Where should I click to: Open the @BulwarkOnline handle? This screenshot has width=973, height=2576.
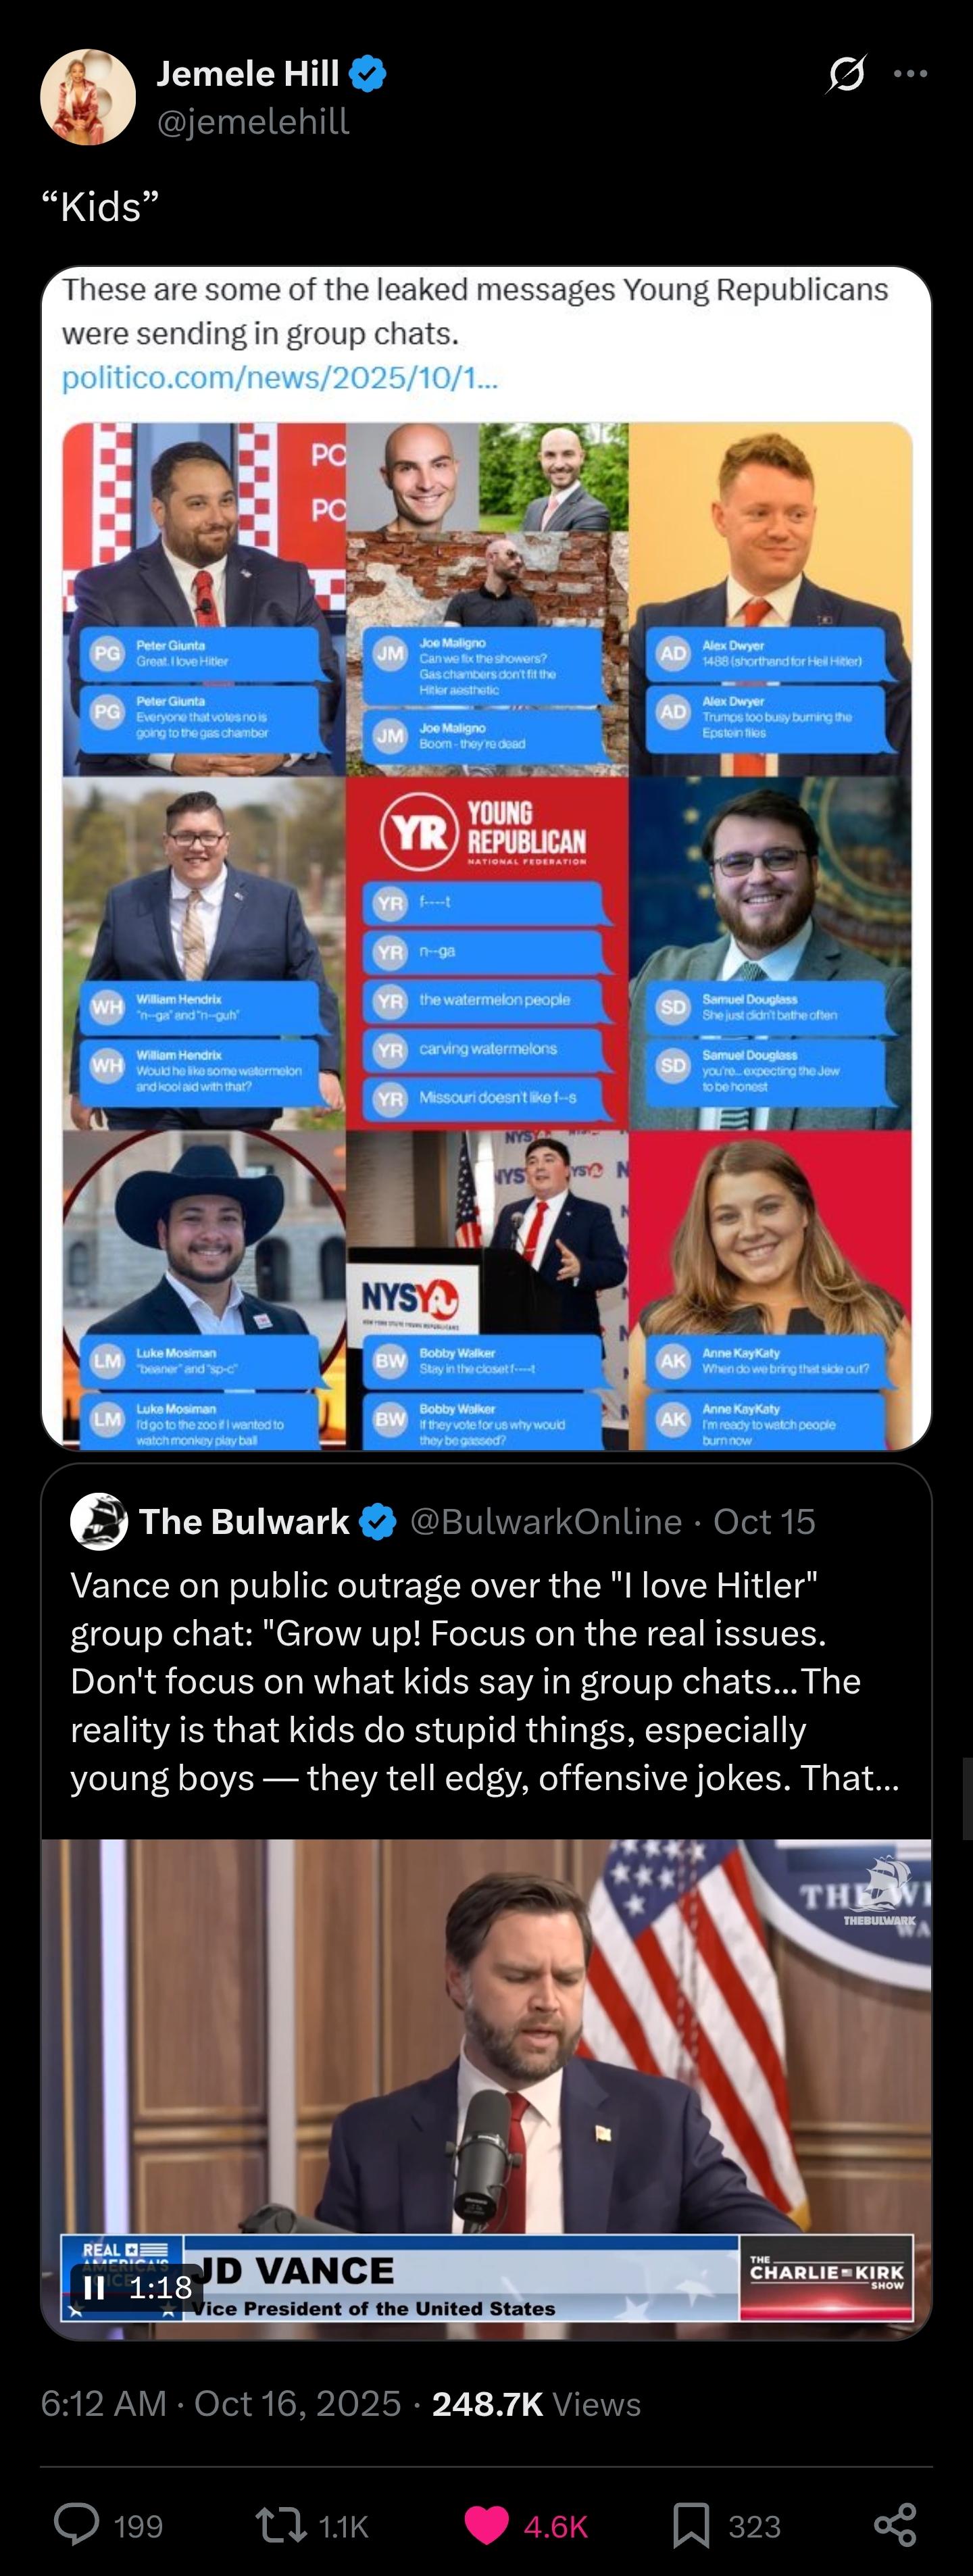tap(545, 1522)
